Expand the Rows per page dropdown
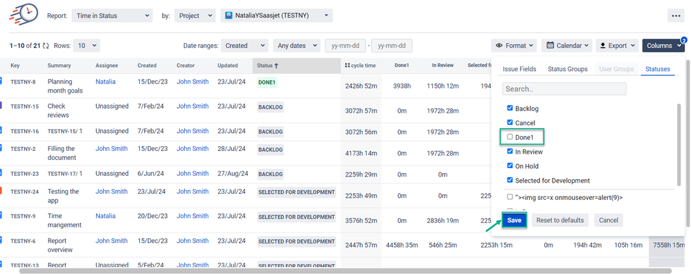The width and height of the screenshot is (691, 274). coord(87,46)
